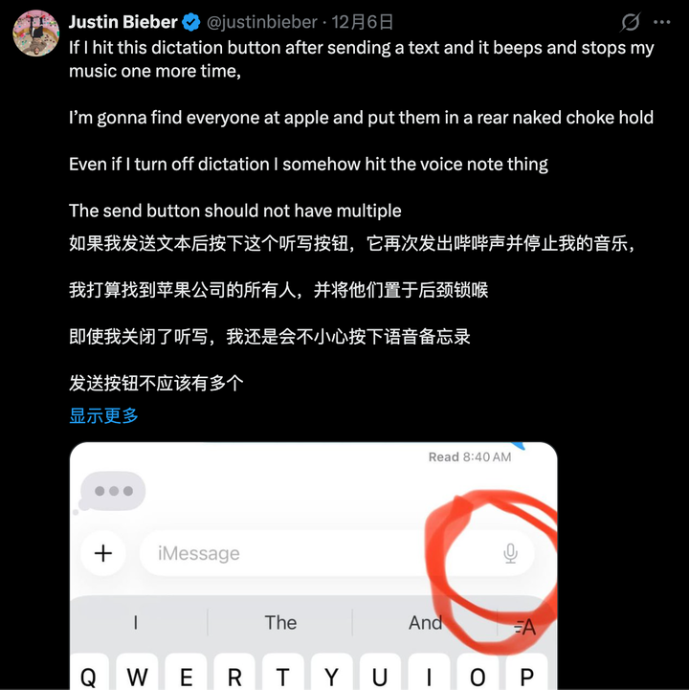Open the three-dot more options menu
This screenshot has width=689, height=690.
click(661, 22)
